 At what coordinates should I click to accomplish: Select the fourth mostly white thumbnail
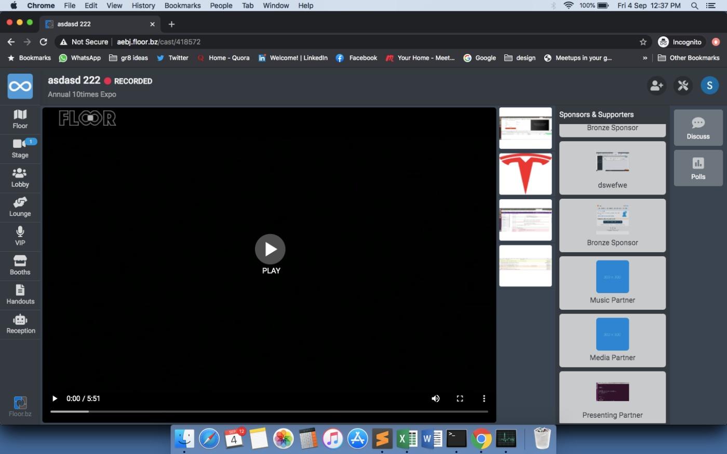point(526,266)
